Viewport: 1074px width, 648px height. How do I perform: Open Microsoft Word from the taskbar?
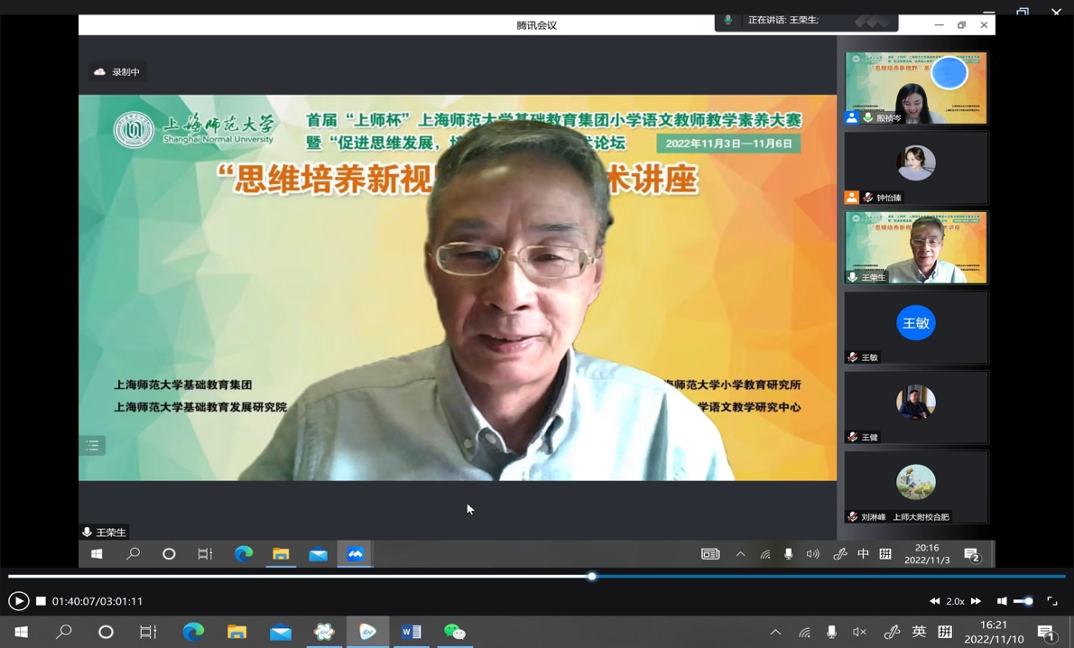412,632
